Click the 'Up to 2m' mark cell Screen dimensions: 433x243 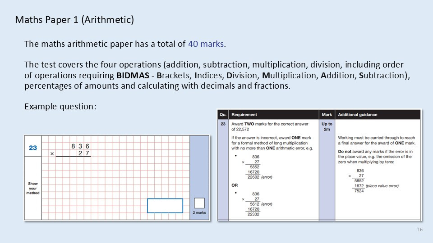coord(327,126)
